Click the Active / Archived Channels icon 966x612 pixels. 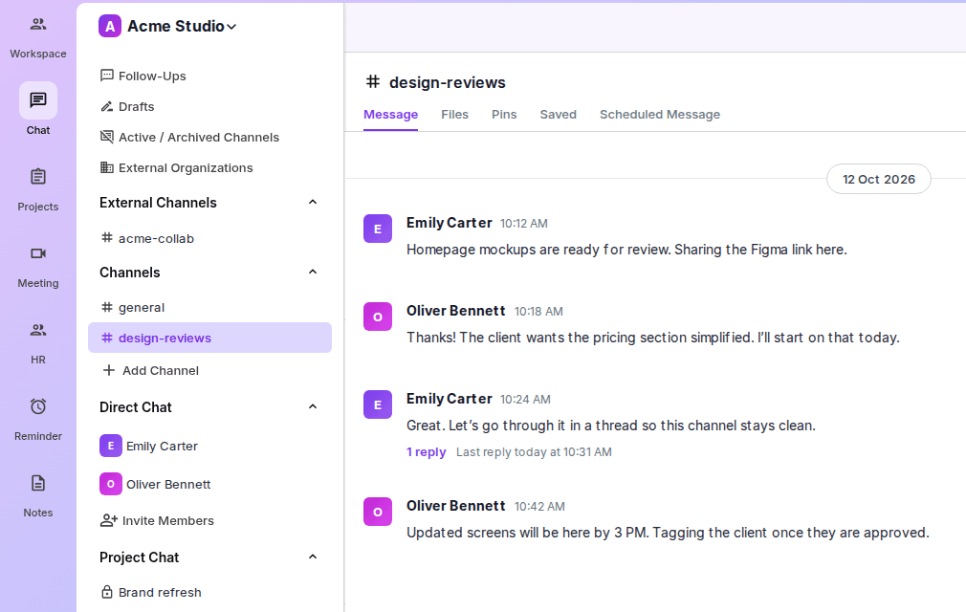[x=106, y=137]
